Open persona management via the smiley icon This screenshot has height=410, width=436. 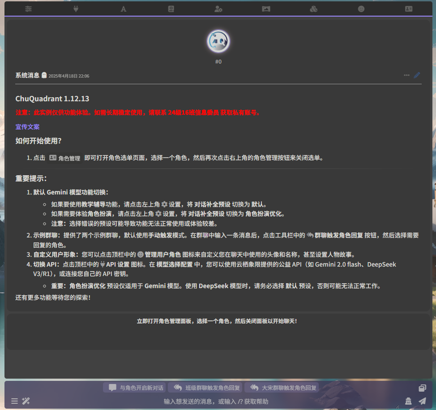(361, 9)
